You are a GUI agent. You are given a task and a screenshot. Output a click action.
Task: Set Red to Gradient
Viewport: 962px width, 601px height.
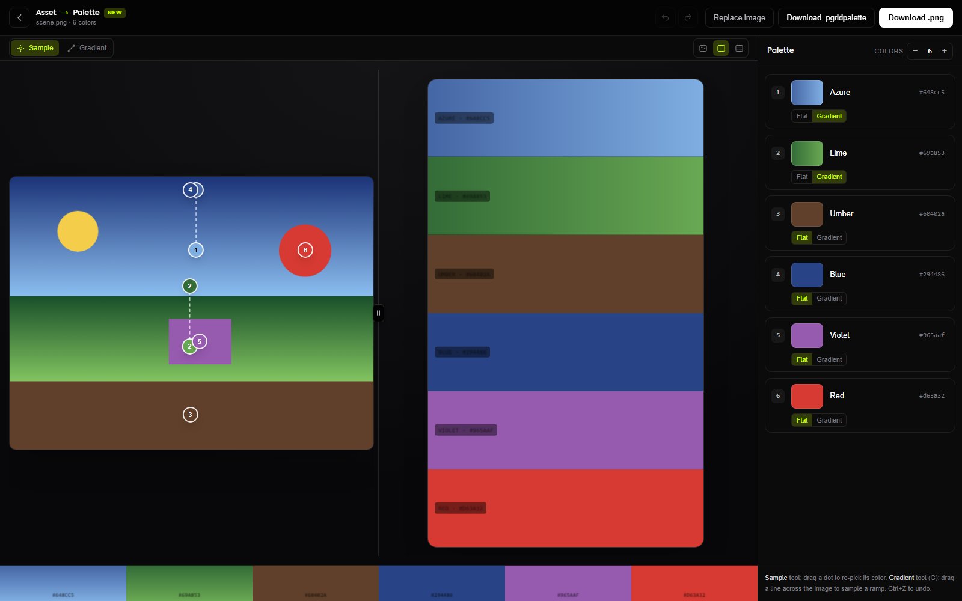pos(829,420)
